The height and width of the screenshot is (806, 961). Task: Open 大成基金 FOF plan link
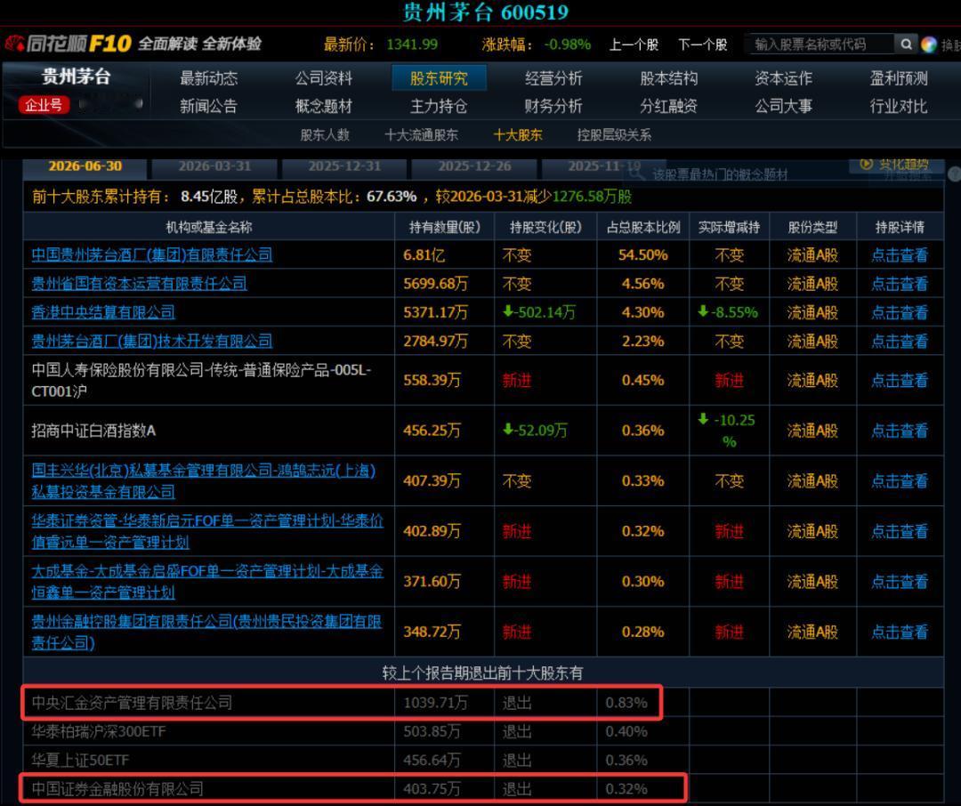(207, 582)
